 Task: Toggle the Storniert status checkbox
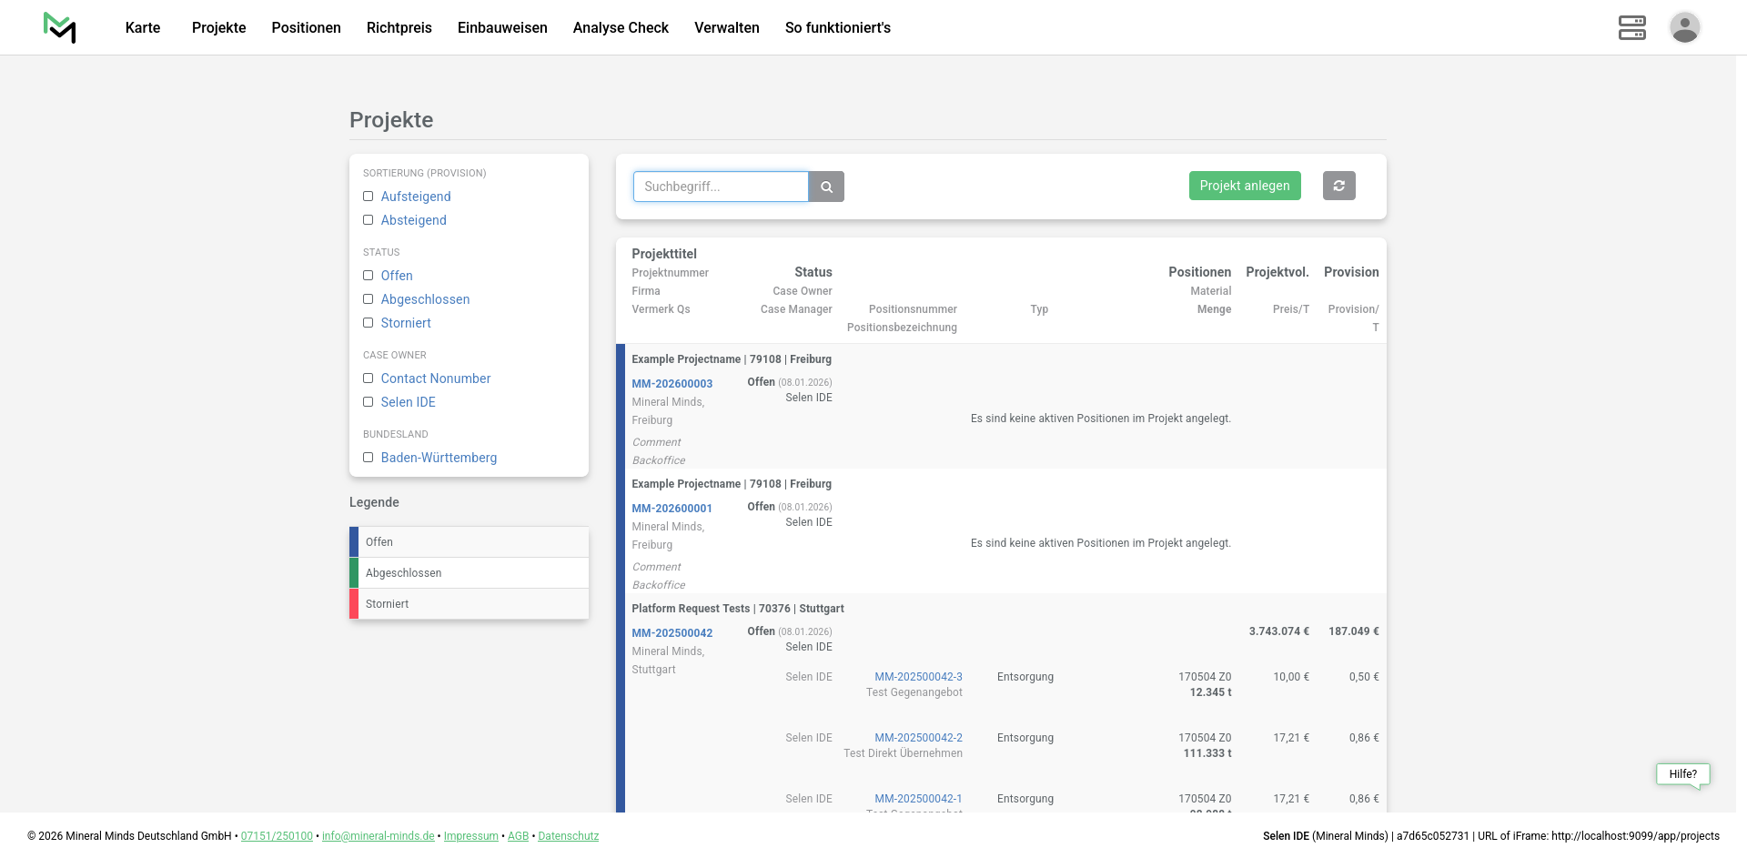point(369,323)
